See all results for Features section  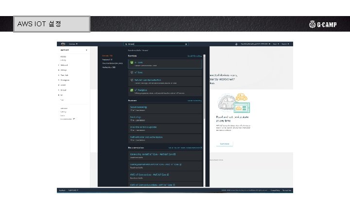tap(194, 101)
